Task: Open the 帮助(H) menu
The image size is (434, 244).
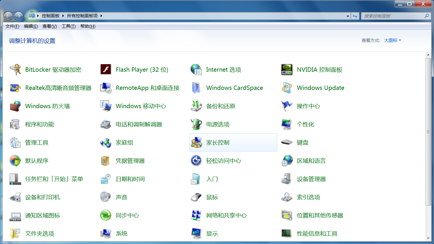Action: [x=88, y=26]
